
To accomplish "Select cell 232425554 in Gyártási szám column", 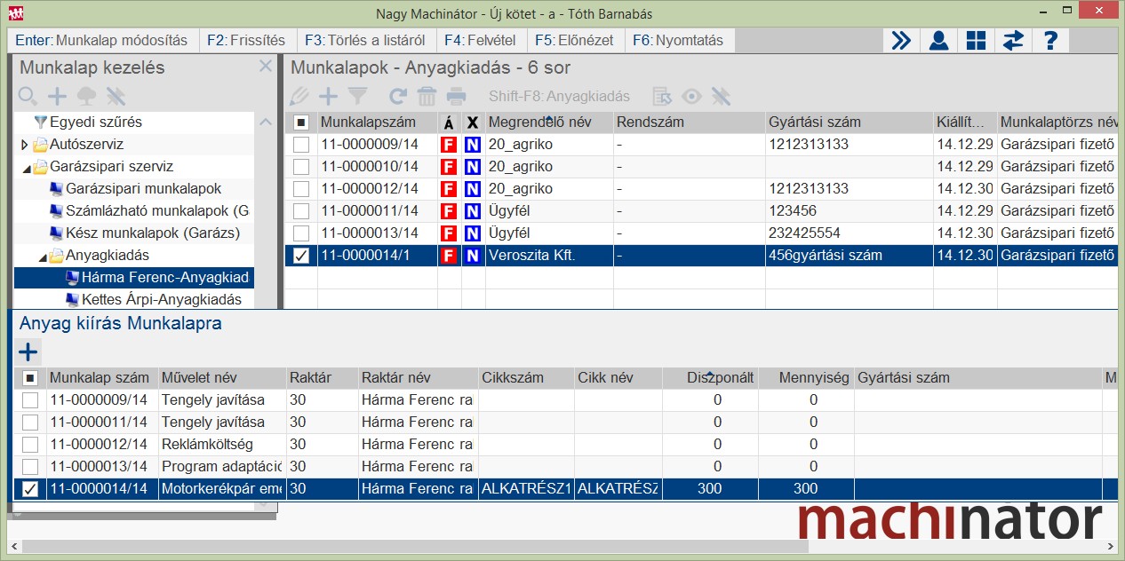I will (x=849, y=233).
